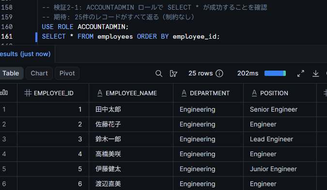
Task: Select cell 高橋美咲 in employee name column
Action: (131, 154)
